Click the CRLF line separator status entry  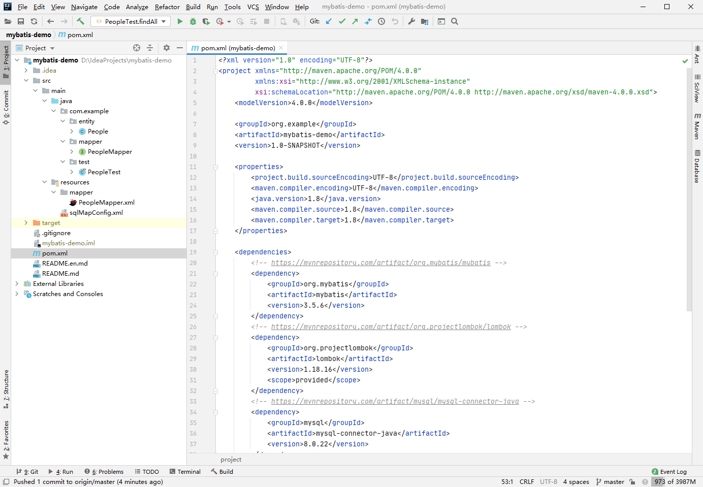tap(527, 482)
